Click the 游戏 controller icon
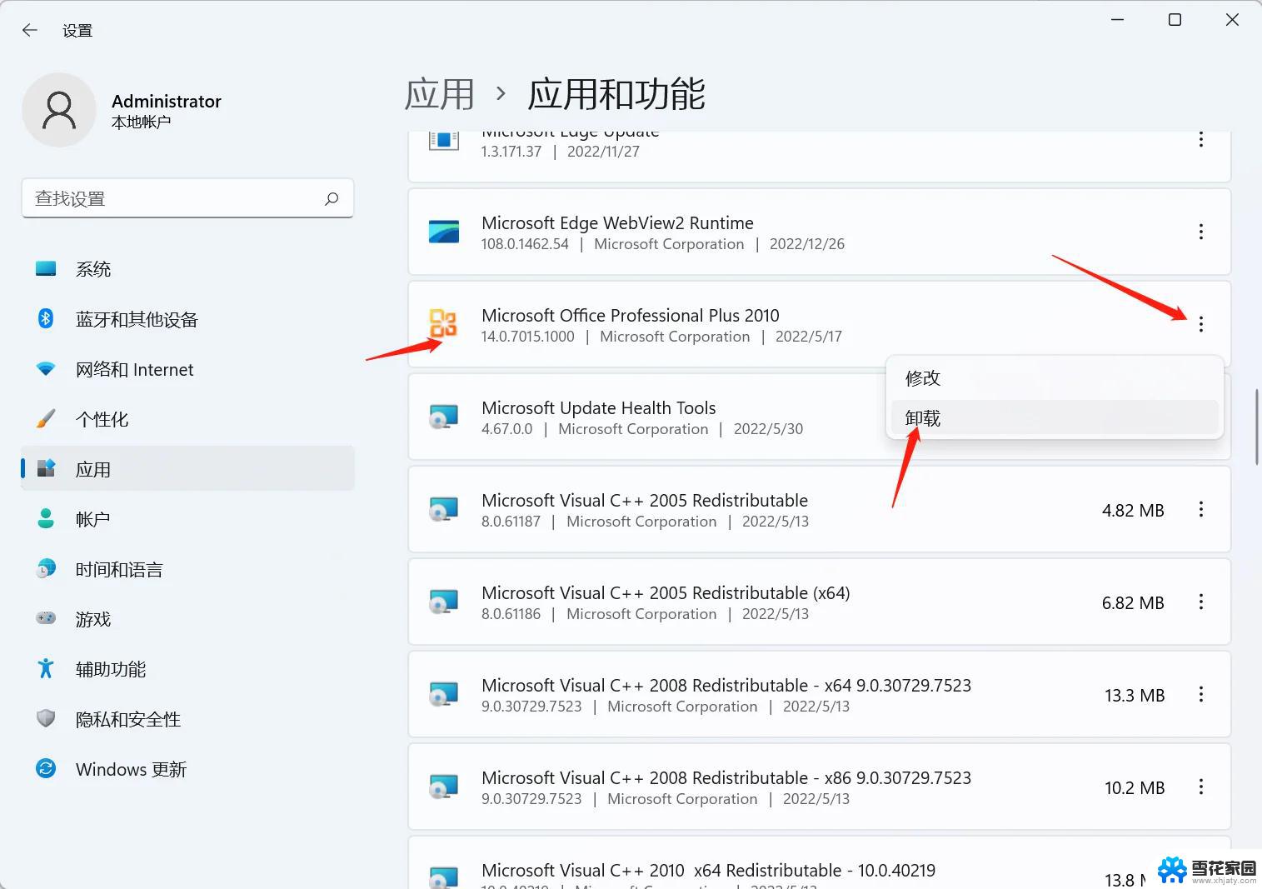1262x889 pixels. [x=46, y=618]
